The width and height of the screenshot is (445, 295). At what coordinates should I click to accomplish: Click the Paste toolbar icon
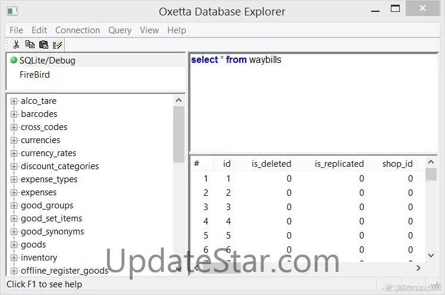coord(43,45)
